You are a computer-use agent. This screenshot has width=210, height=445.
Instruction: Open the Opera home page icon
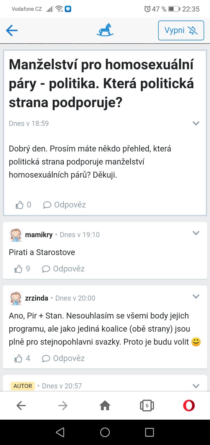105,406
